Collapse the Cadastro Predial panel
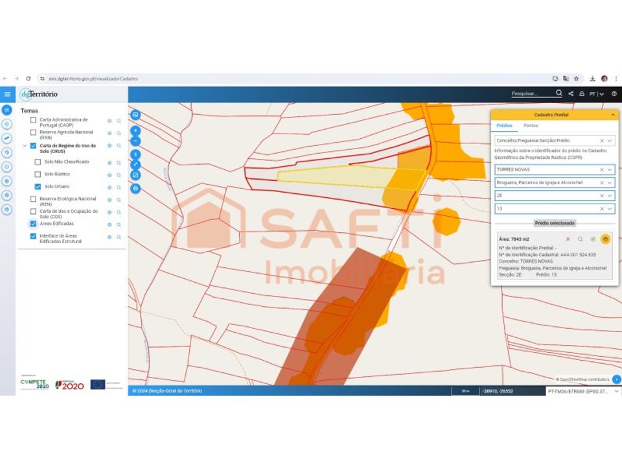 613,115
